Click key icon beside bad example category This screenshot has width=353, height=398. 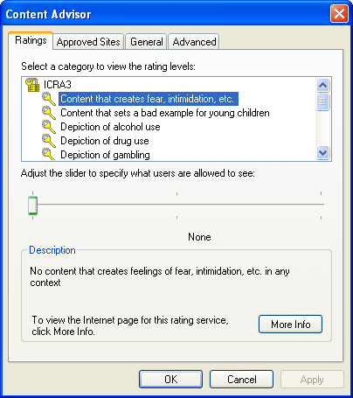coord(49,113)
